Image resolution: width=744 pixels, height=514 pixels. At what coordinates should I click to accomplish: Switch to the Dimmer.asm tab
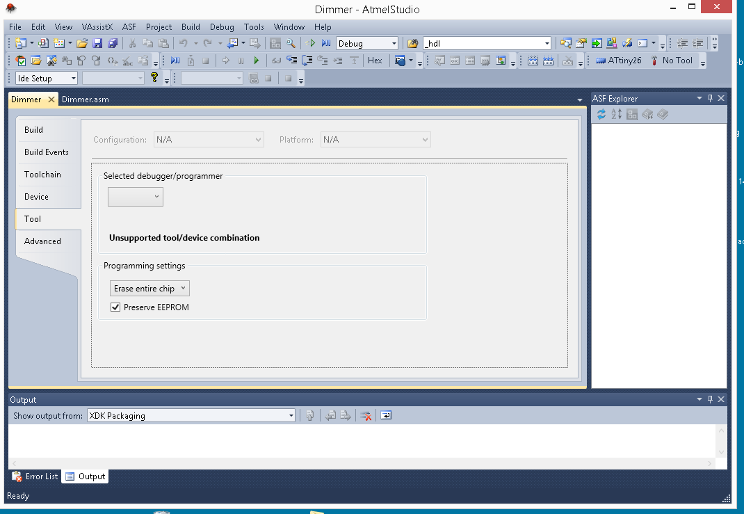pyautogui.click(x=86, y=99)
